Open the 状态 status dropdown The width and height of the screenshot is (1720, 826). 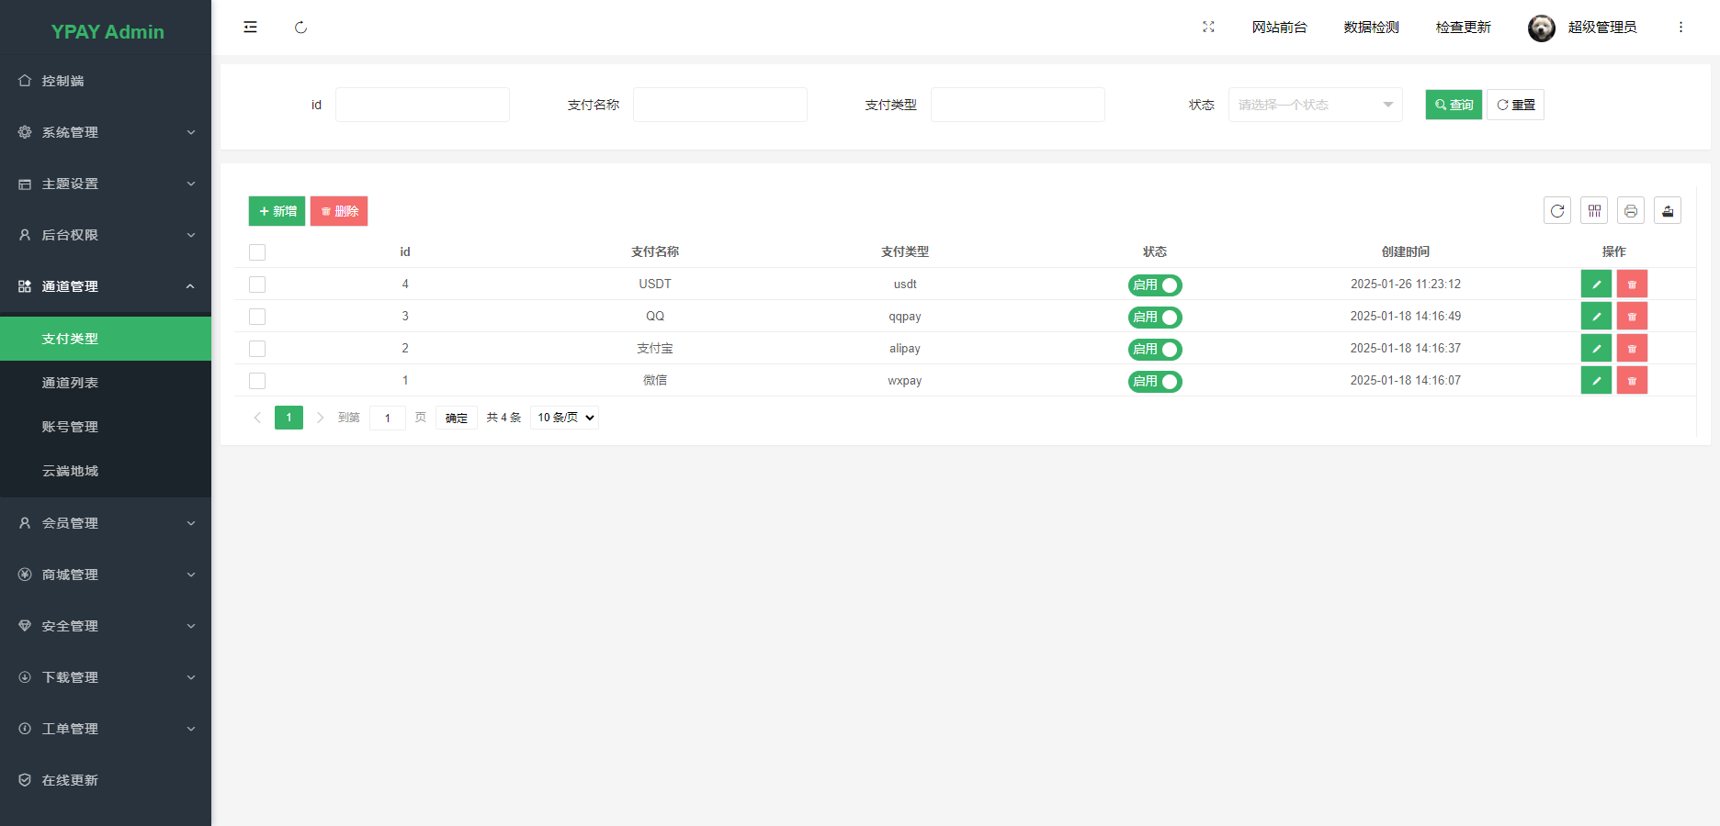pos(1315,105)
